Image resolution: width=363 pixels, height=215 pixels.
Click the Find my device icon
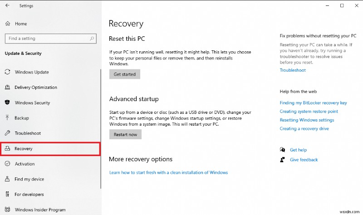7,179
